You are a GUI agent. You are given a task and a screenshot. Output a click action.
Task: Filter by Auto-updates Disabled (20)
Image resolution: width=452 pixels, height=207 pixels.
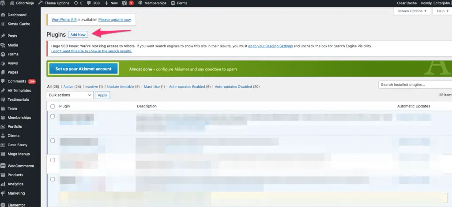click(x=237, y=86)
